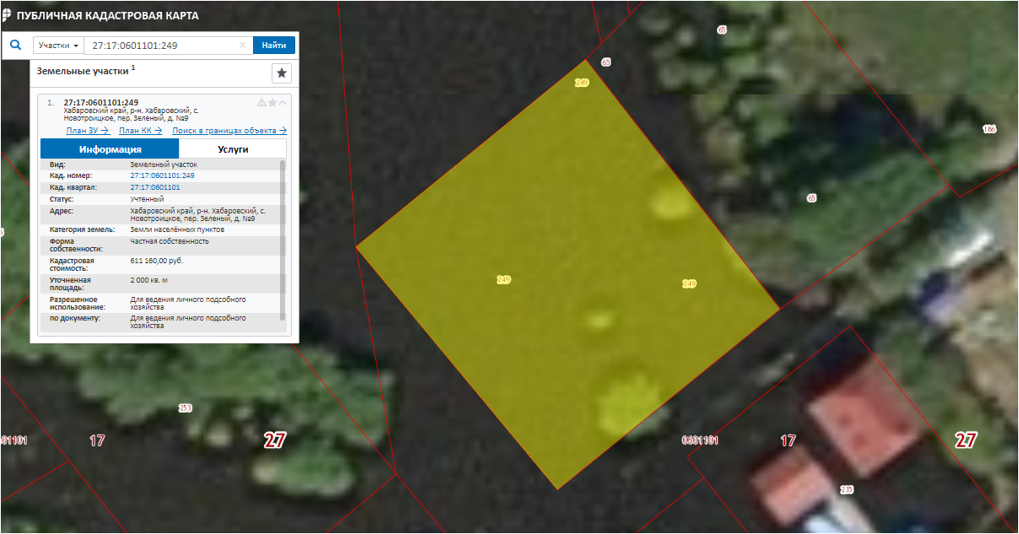Click parcel 253 label on map
The image size is (1019, 534).
pyautogui.click(x=185, y=408)
